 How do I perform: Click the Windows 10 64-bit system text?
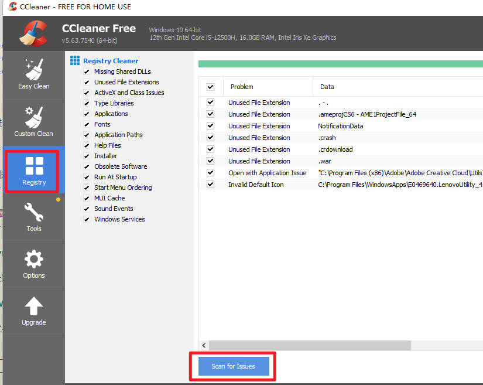coord(175,30)
